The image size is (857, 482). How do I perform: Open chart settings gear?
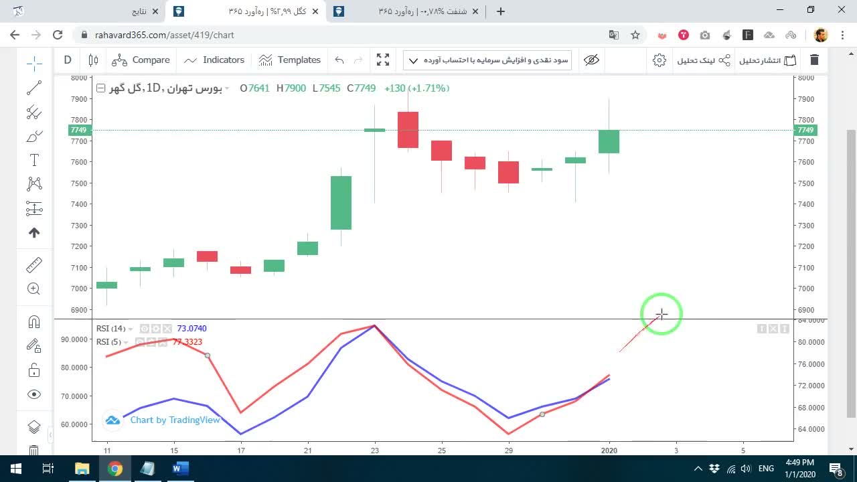(659, 60)
